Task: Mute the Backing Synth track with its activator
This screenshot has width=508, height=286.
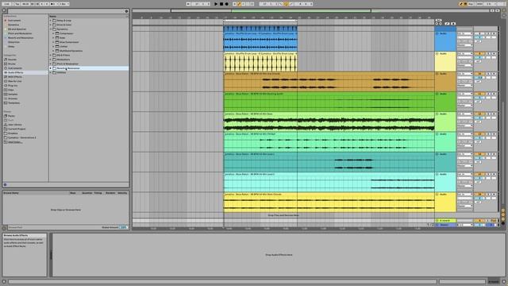Action: (x=479, y=94)
